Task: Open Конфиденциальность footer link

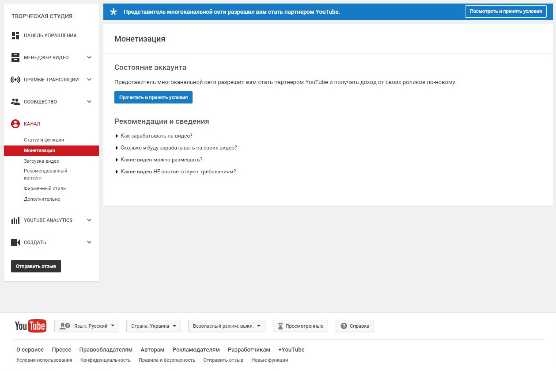Action: pos(106,360)
